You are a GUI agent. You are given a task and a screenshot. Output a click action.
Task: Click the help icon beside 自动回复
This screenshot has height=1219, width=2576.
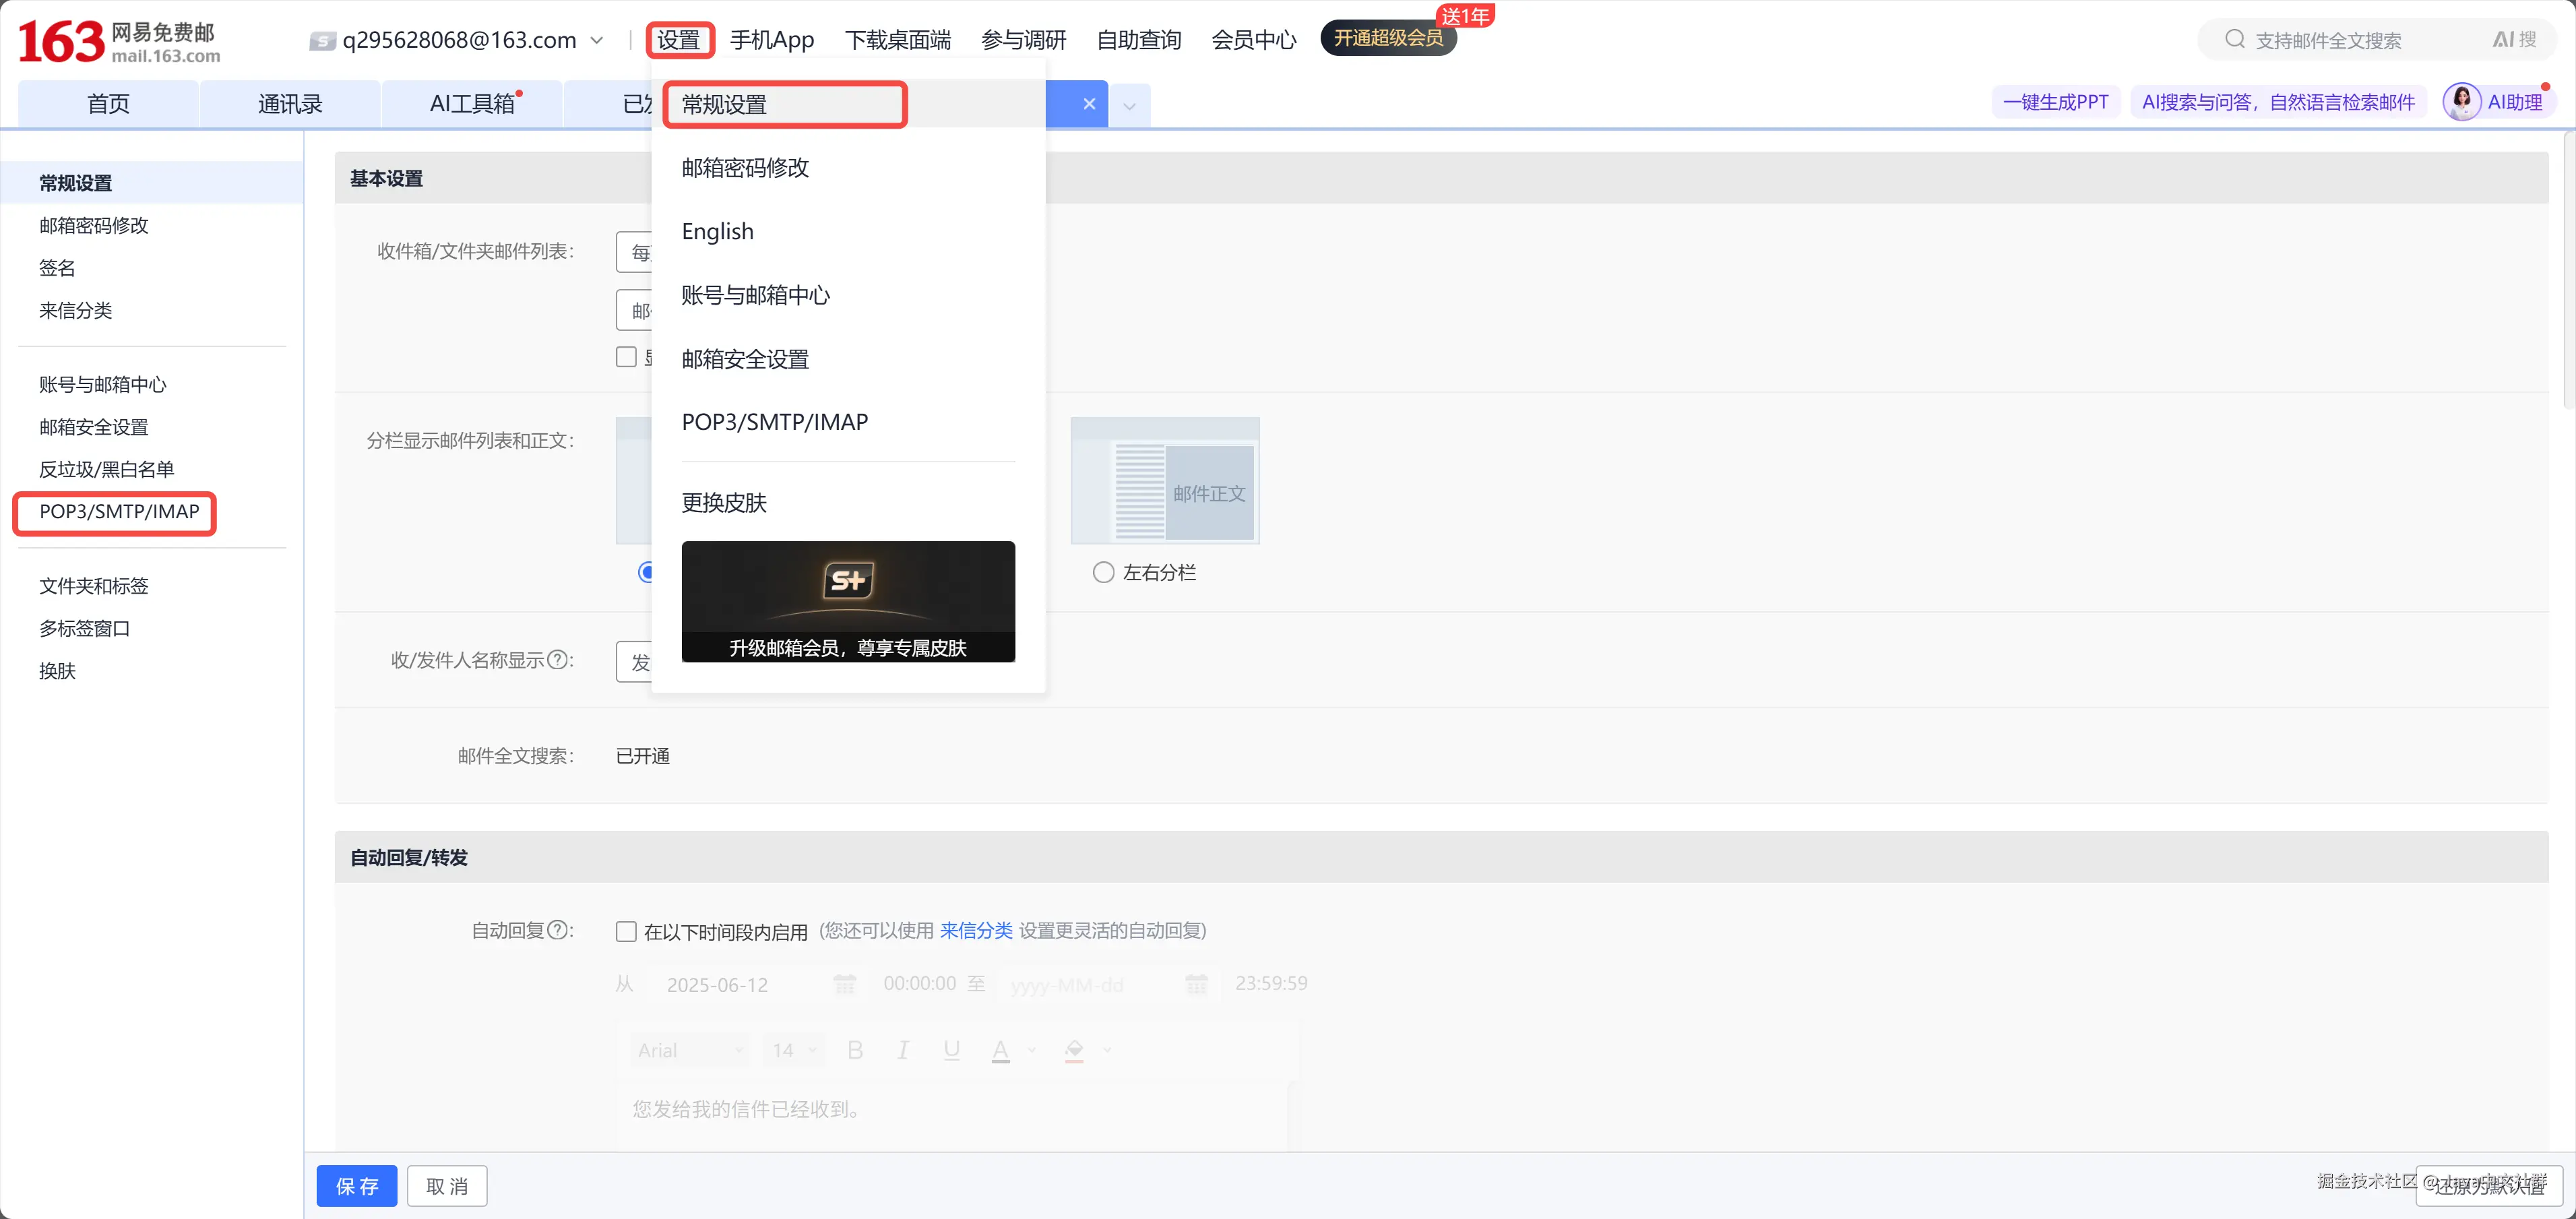[558, 930]
